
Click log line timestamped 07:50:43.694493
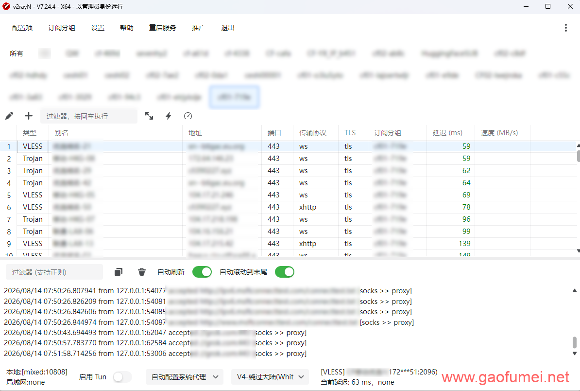[155, 333]
